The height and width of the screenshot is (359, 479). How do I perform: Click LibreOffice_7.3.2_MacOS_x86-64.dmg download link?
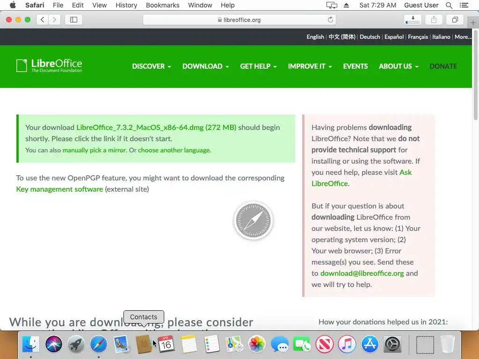tap(156, 127)
